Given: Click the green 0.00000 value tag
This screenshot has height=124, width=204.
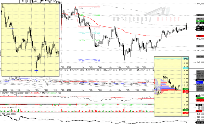Looking at the screenshot, I should [200, 98].
